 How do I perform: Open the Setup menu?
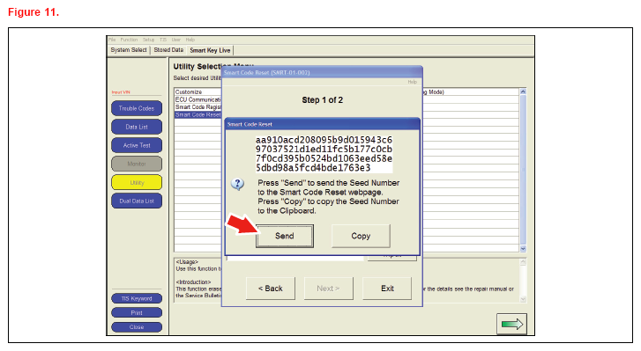point(148,40)
